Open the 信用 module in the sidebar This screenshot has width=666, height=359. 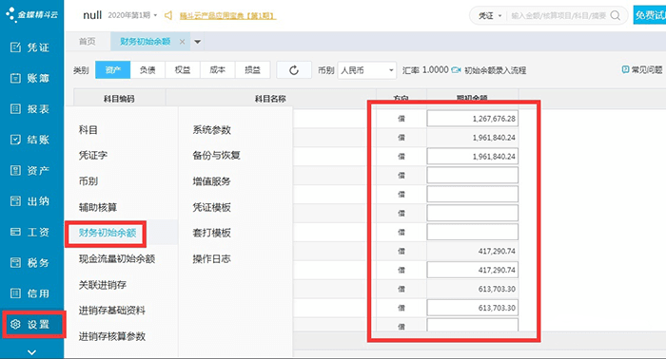pos(30,293)
